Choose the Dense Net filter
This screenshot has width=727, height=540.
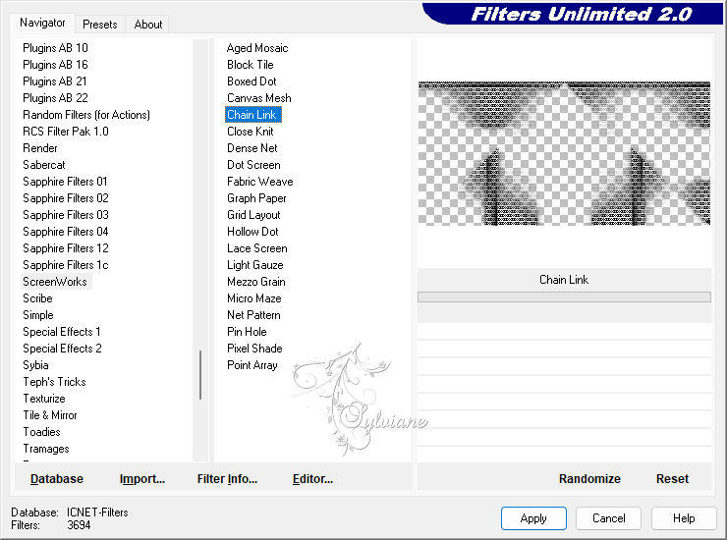click(252, 148)
